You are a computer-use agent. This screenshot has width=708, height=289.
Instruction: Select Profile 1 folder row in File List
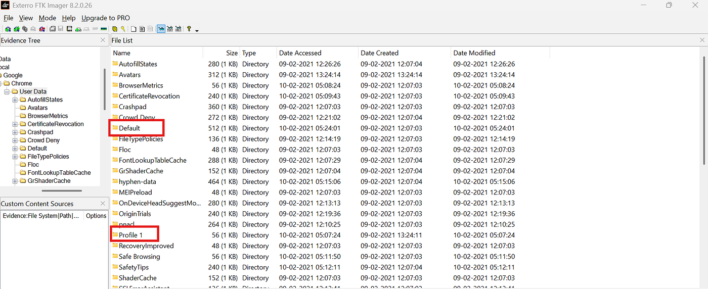pos(330,235)
